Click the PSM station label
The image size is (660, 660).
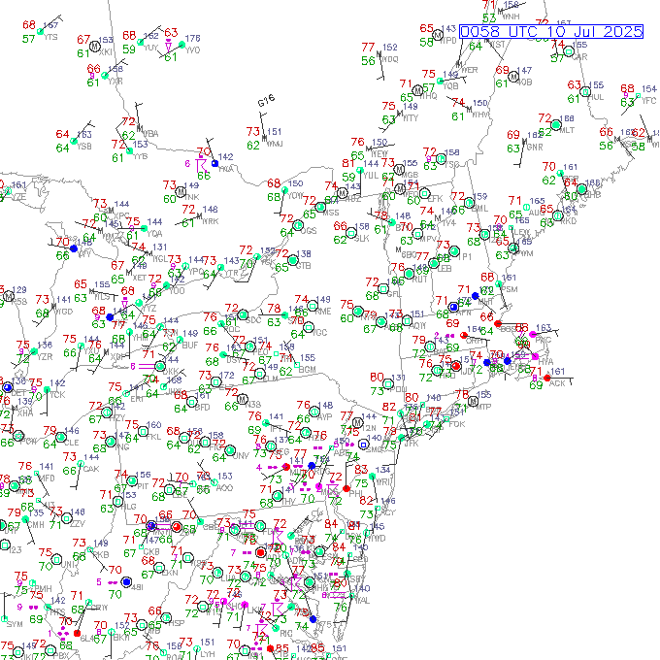point(510,289)
